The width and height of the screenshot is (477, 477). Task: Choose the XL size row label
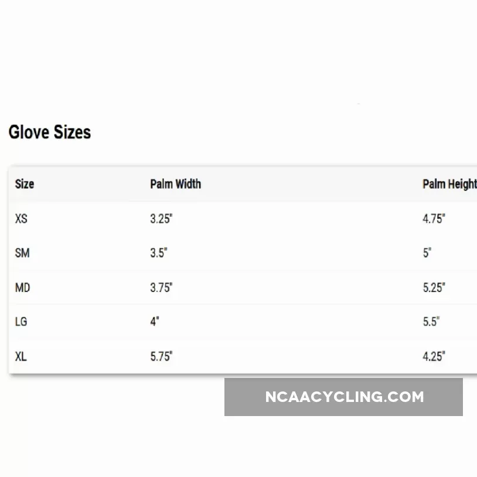[x=21, y=356]
